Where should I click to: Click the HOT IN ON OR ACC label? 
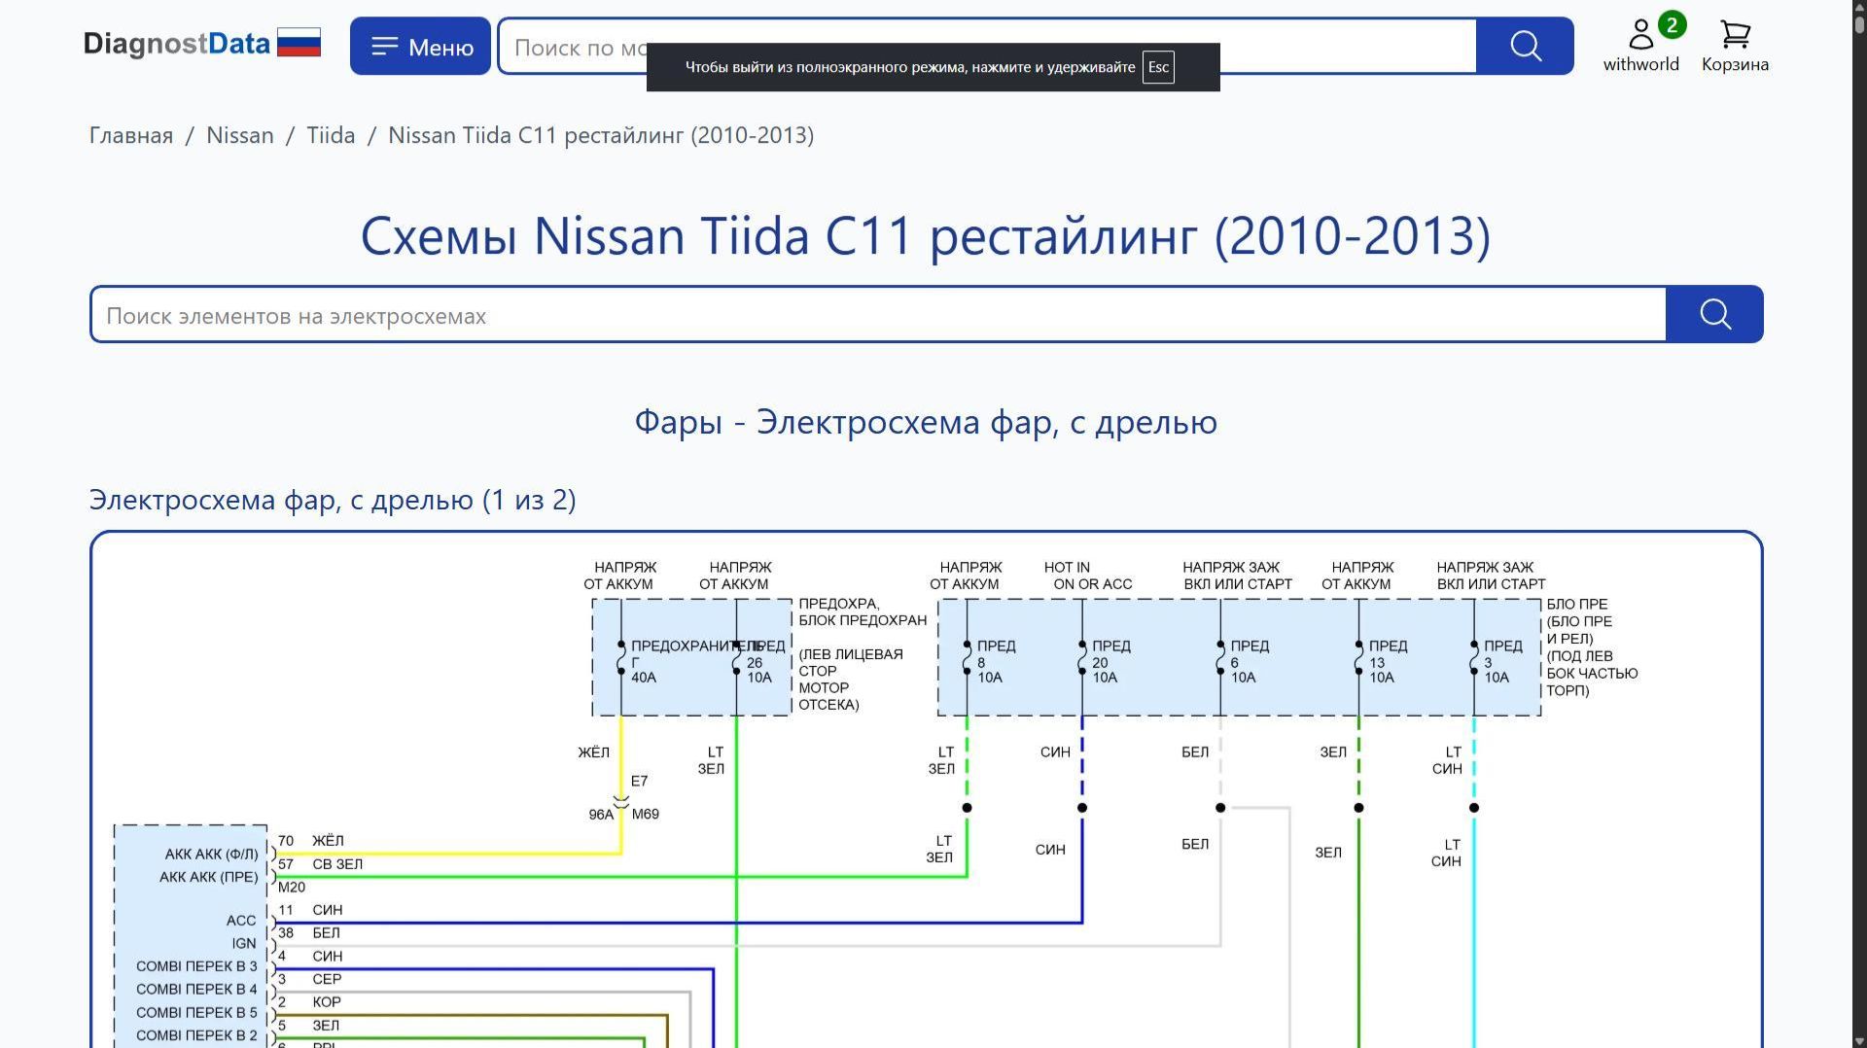pyautogui.click(x=1088, y=576)
